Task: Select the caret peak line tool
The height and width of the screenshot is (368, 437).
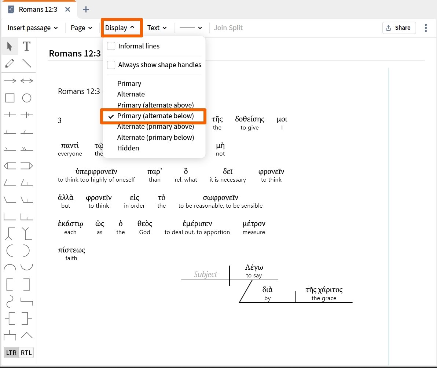Action: click(x=27, y=335)
